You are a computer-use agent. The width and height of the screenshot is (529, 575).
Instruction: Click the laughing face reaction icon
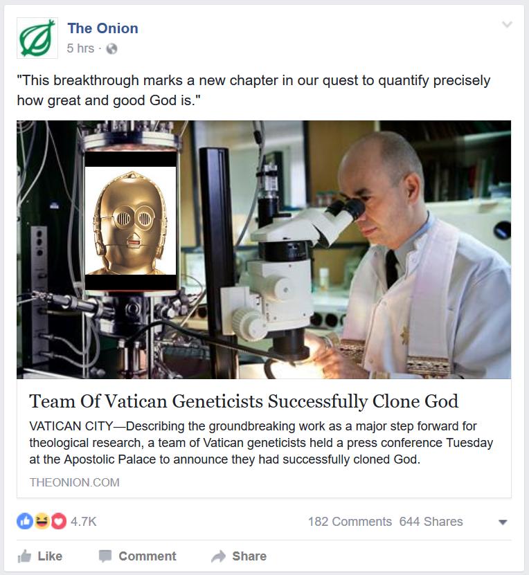coord(42,521)
